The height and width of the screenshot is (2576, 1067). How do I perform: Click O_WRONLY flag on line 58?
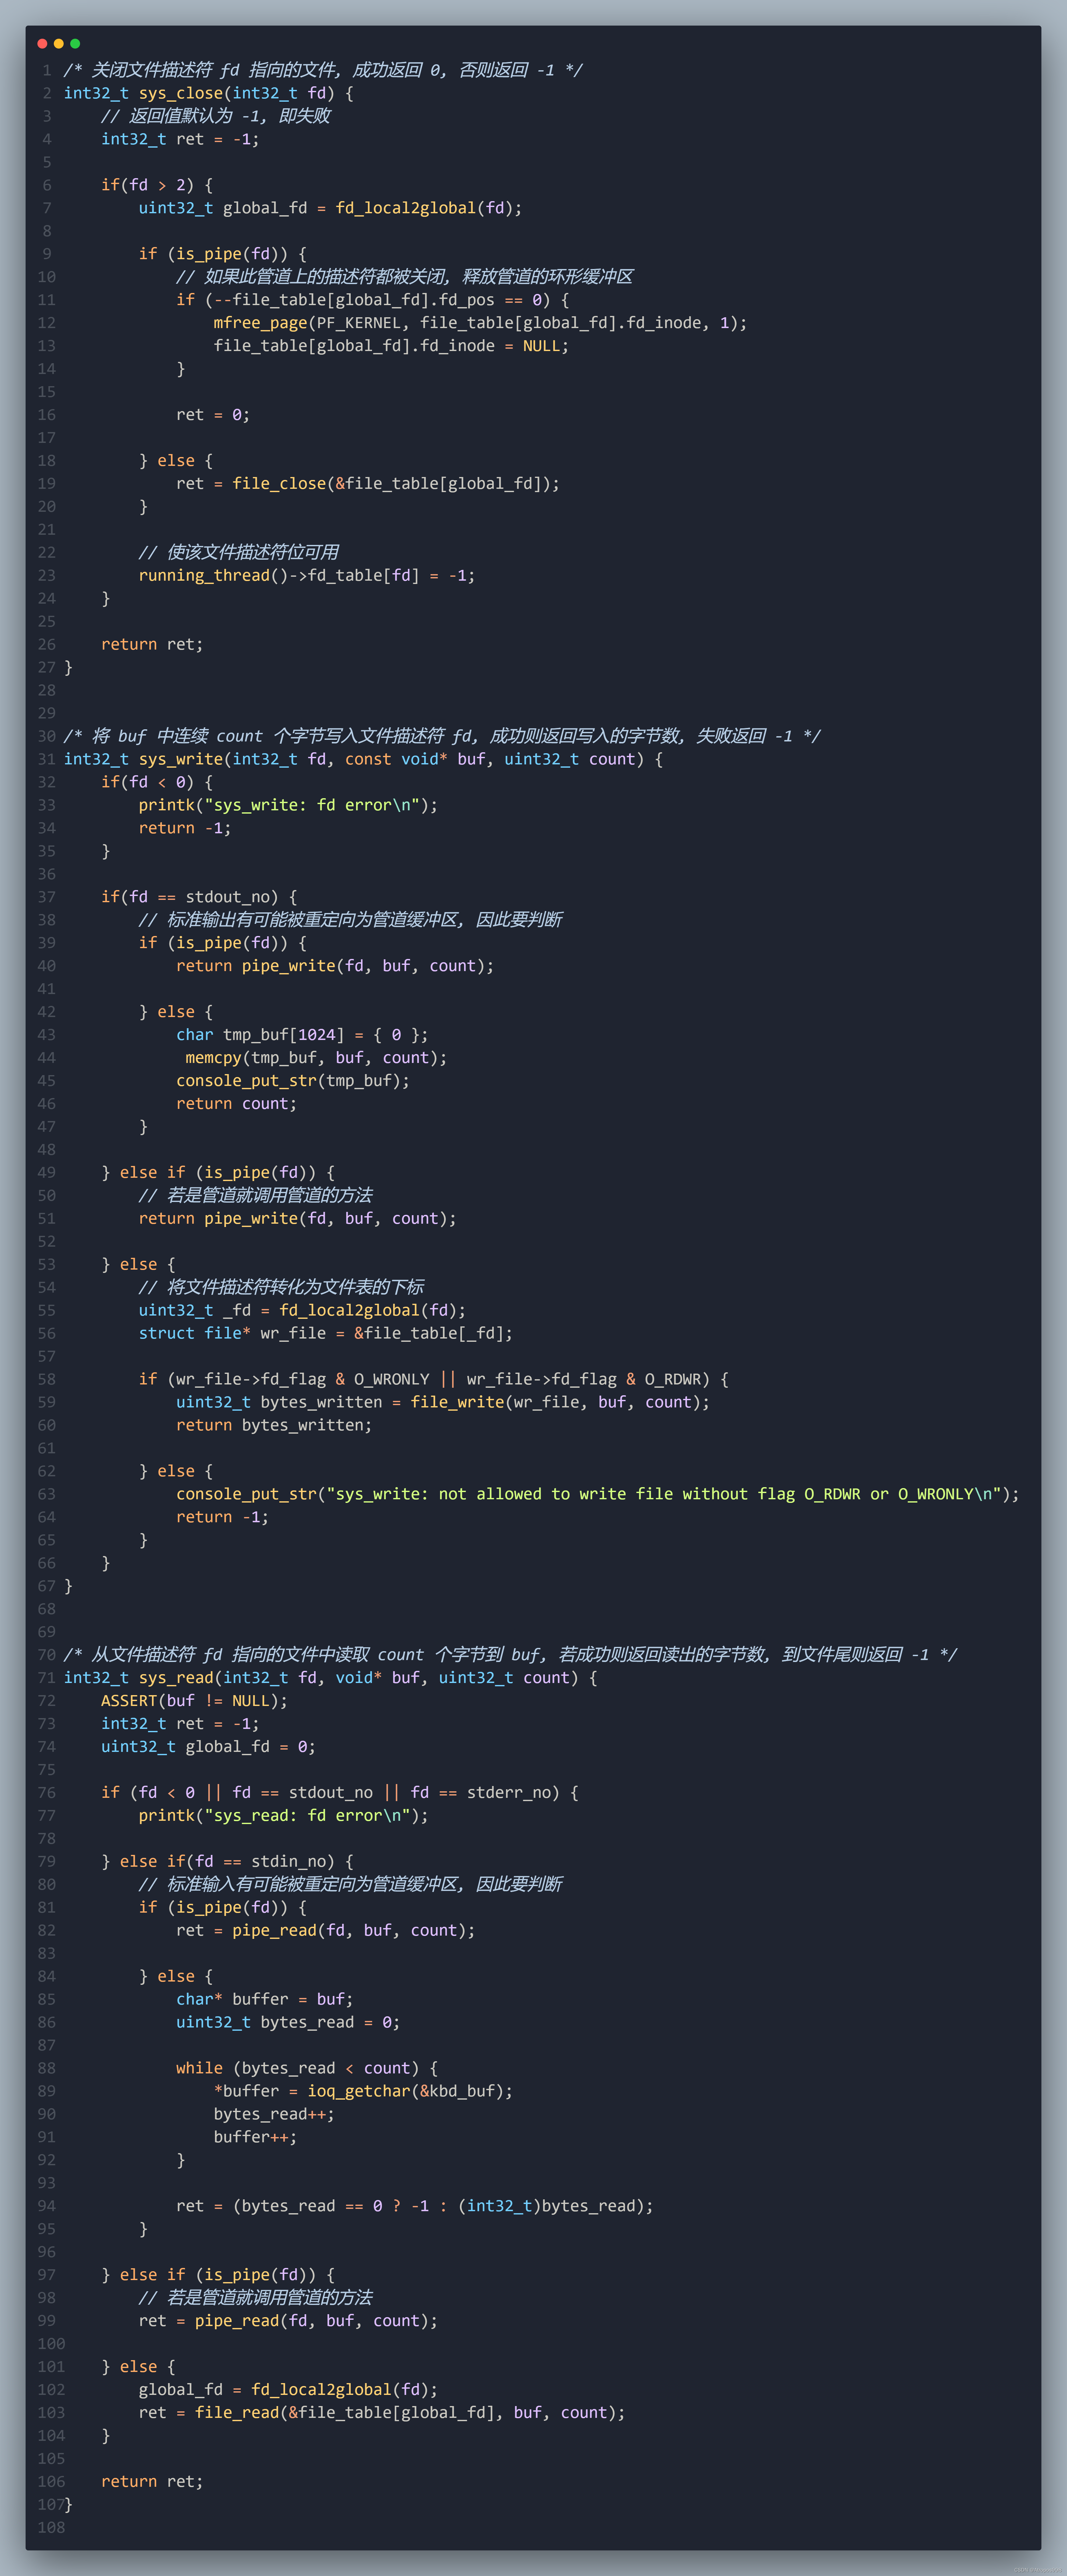click(391, 1380)
